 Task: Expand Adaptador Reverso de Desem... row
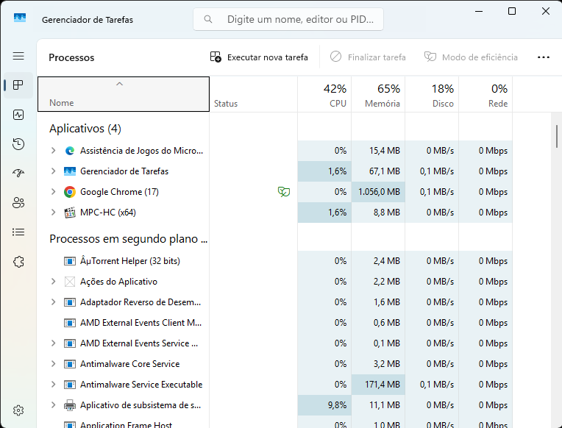pyautogui.click(x=54, y=302)
